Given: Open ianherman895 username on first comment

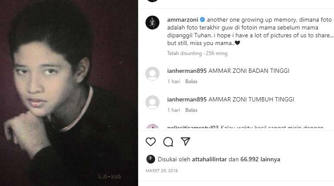Looking at the screenshot, I should click(187, 71).
